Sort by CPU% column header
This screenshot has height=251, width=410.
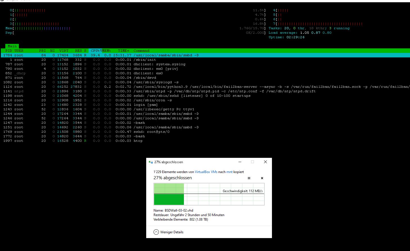click(95, 51)
